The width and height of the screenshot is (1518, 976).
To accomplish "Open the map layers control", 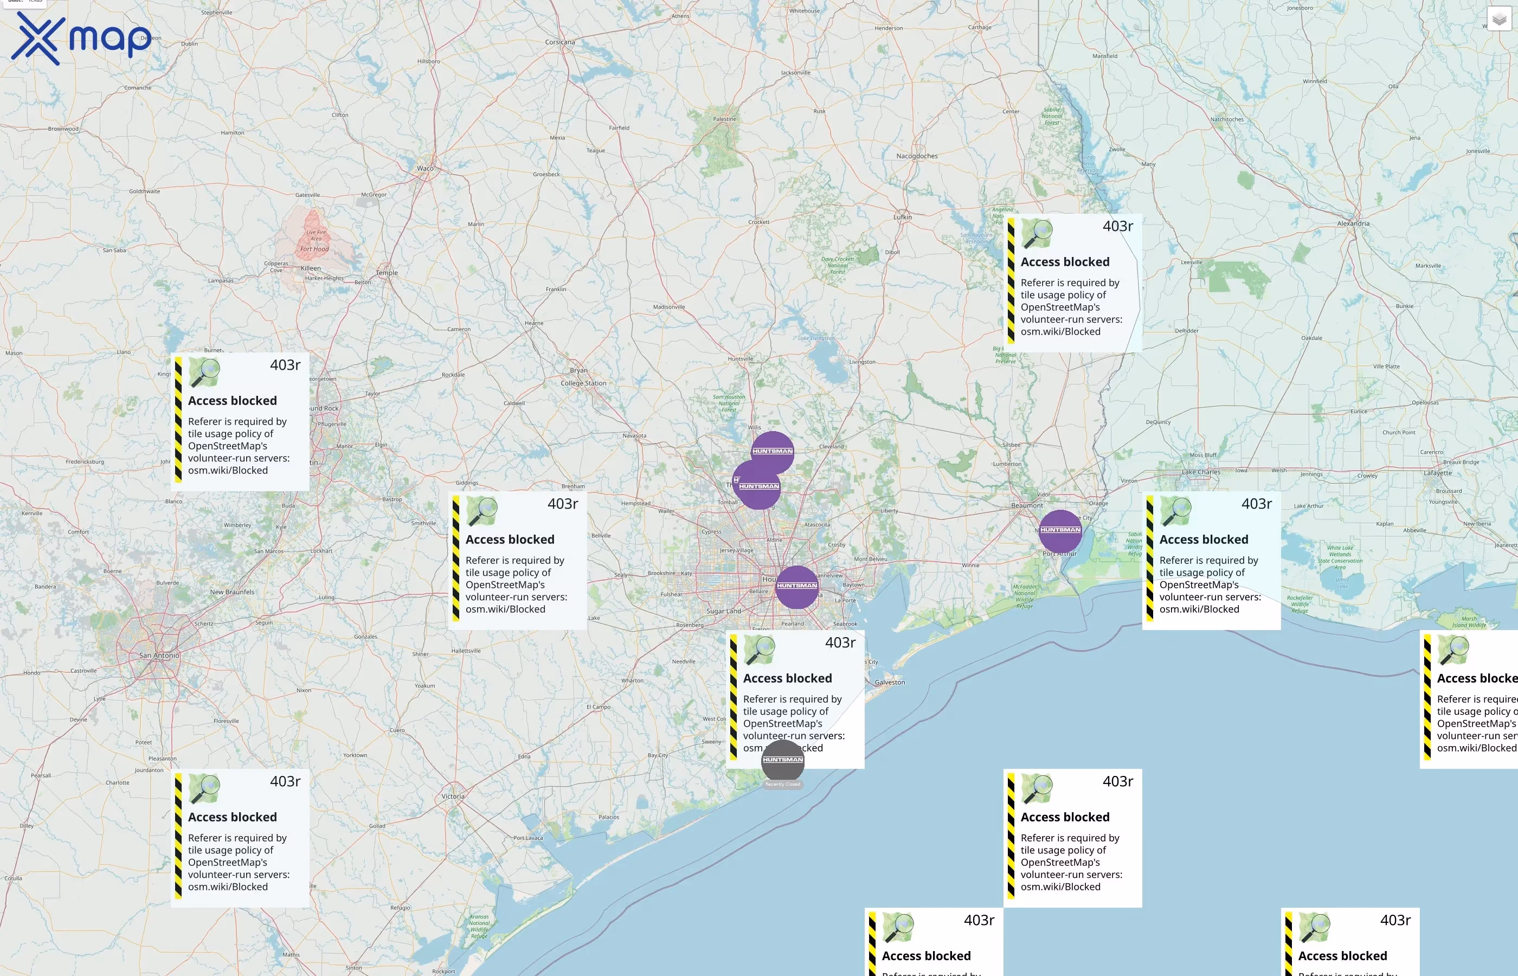I will pos(1498,19).
